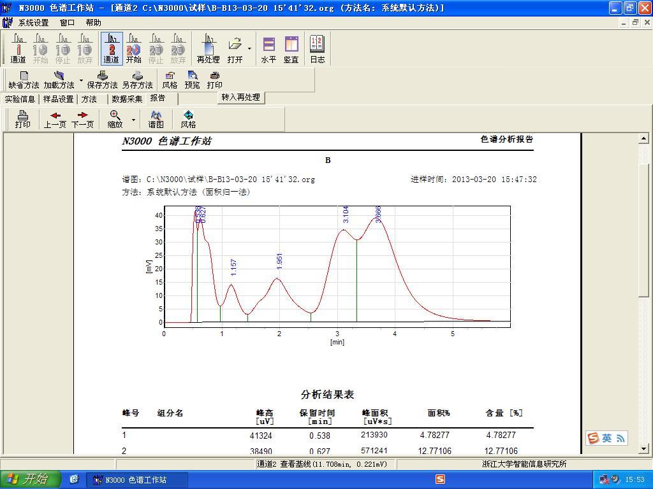Open 系统设置 menu

[33, 22]
